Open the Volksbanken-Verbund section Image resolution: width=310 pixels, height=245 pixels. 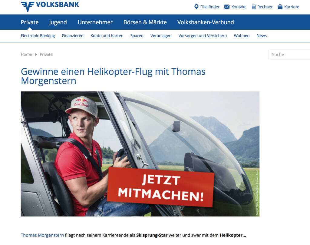pos(206,22)
